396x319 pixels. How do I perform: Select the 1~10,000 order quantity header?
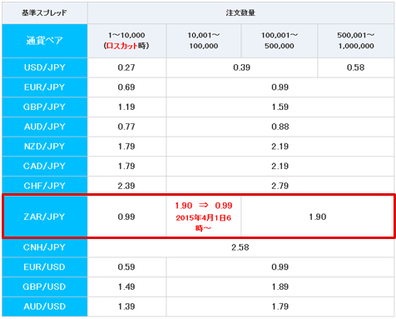pos(126,41)
